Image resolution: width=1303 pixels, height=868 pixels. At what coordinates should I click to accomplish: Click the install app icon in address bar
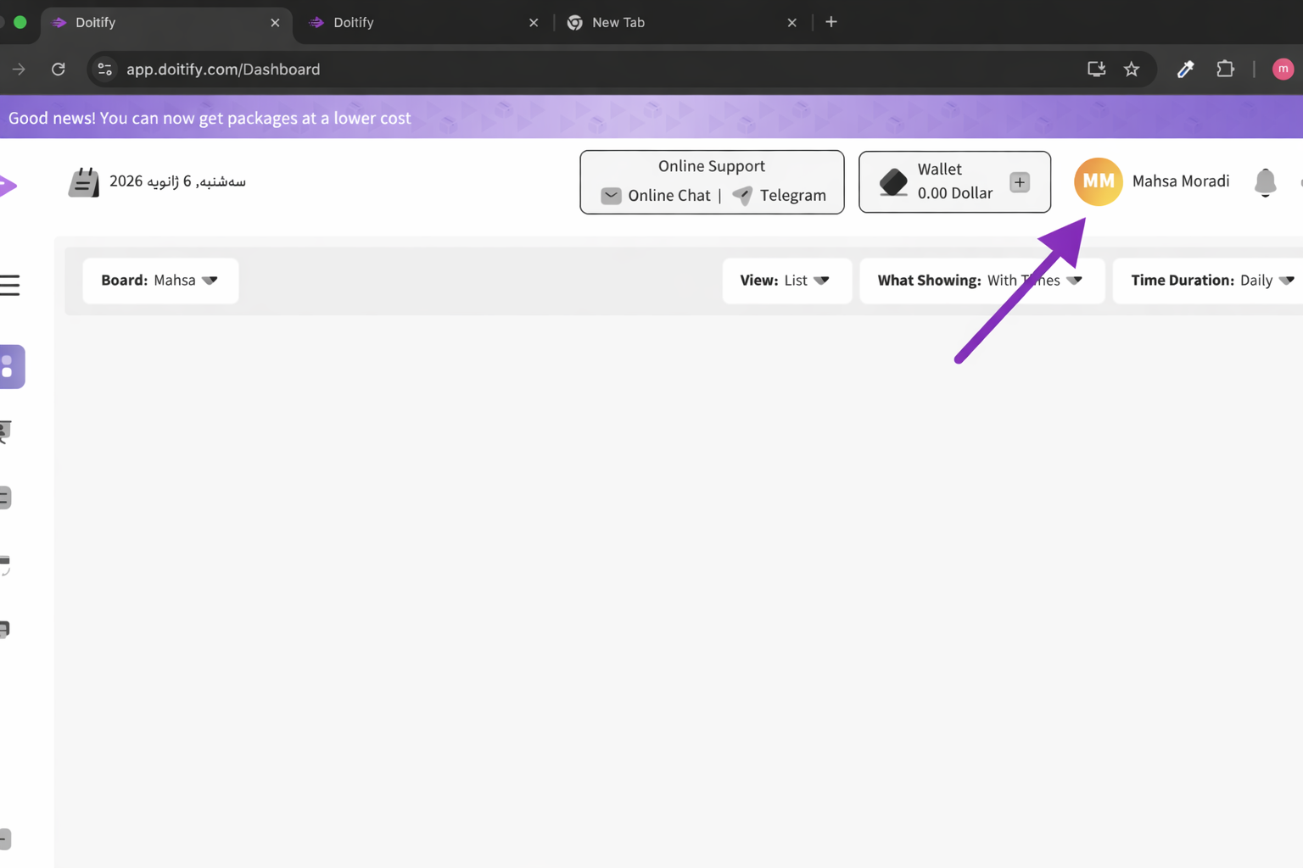click(x=1096, y=70)
